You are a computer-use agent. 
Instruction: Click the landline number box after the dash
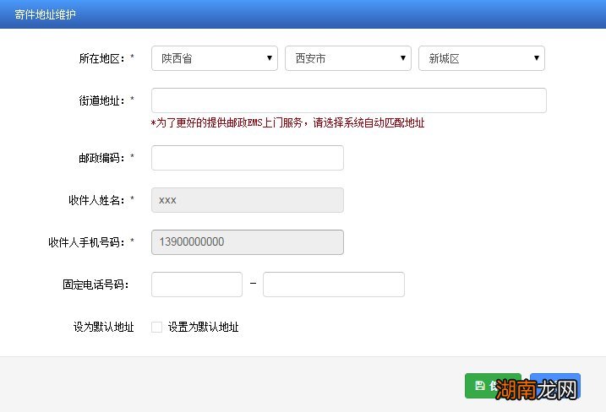(x=333, y=285)
